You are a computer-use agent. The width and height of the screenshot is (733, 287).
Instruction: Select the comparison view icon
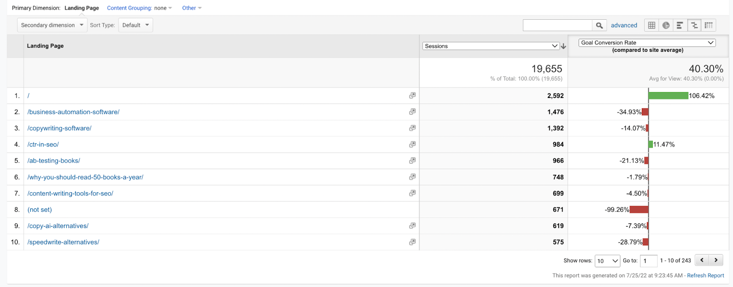coord(695,25)
